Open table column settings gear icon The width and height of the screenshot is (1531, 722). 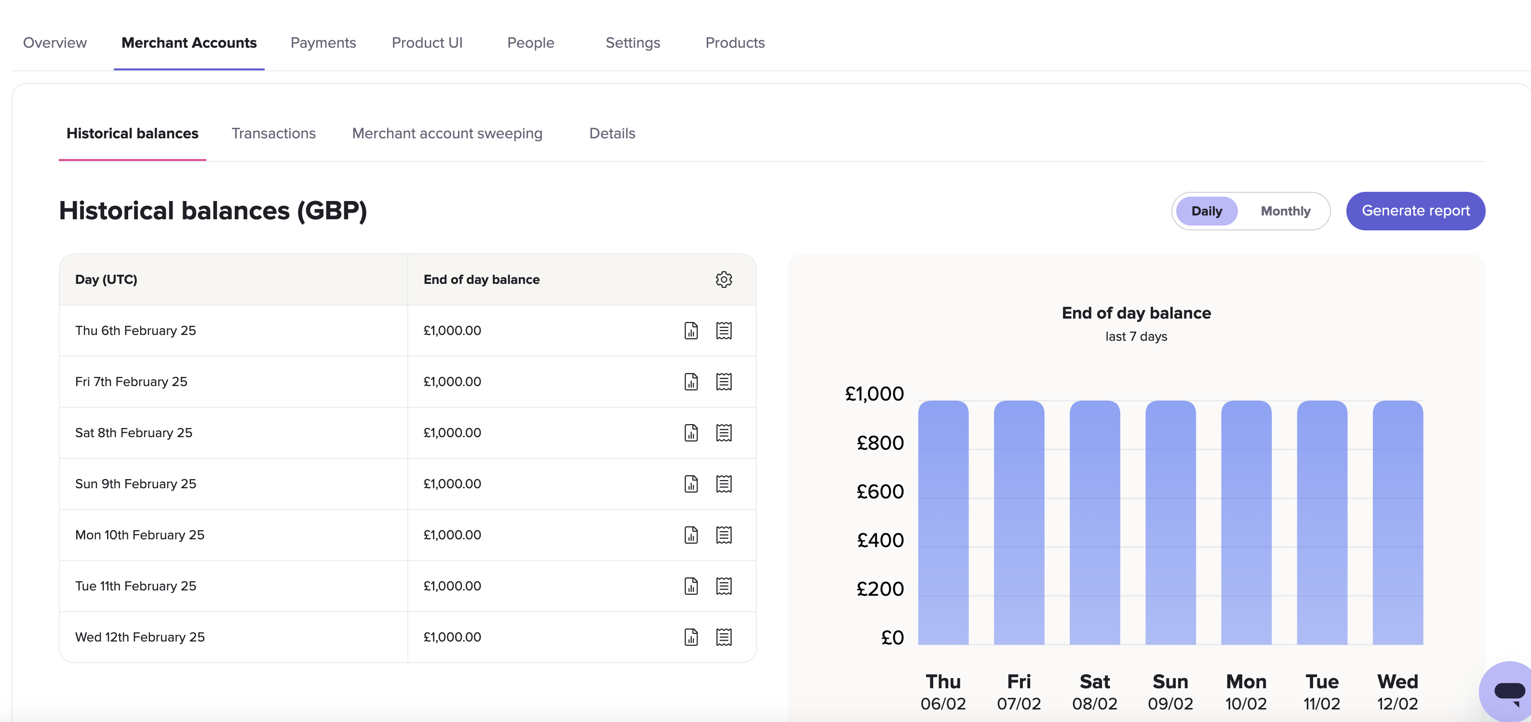[723, 279]
